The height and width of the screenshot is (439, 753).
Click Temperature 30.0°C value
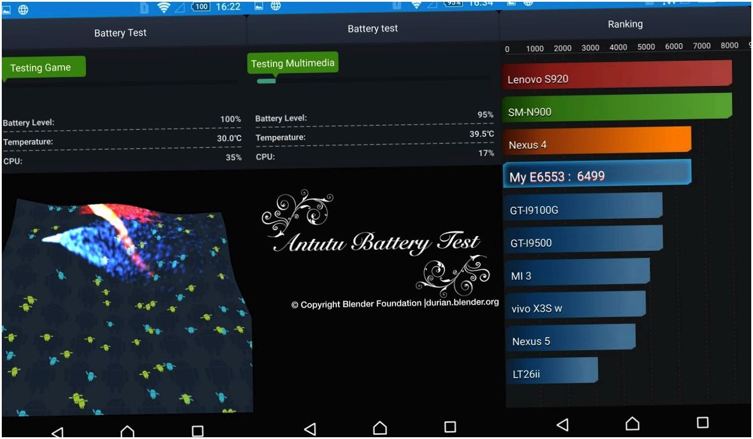(x=229, y=138)
